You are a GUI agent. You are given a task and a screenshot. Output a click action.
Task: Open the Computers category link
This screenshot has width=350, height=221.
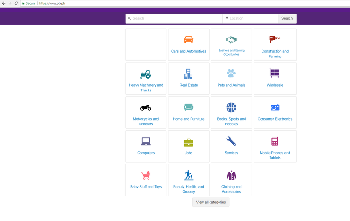146,153
